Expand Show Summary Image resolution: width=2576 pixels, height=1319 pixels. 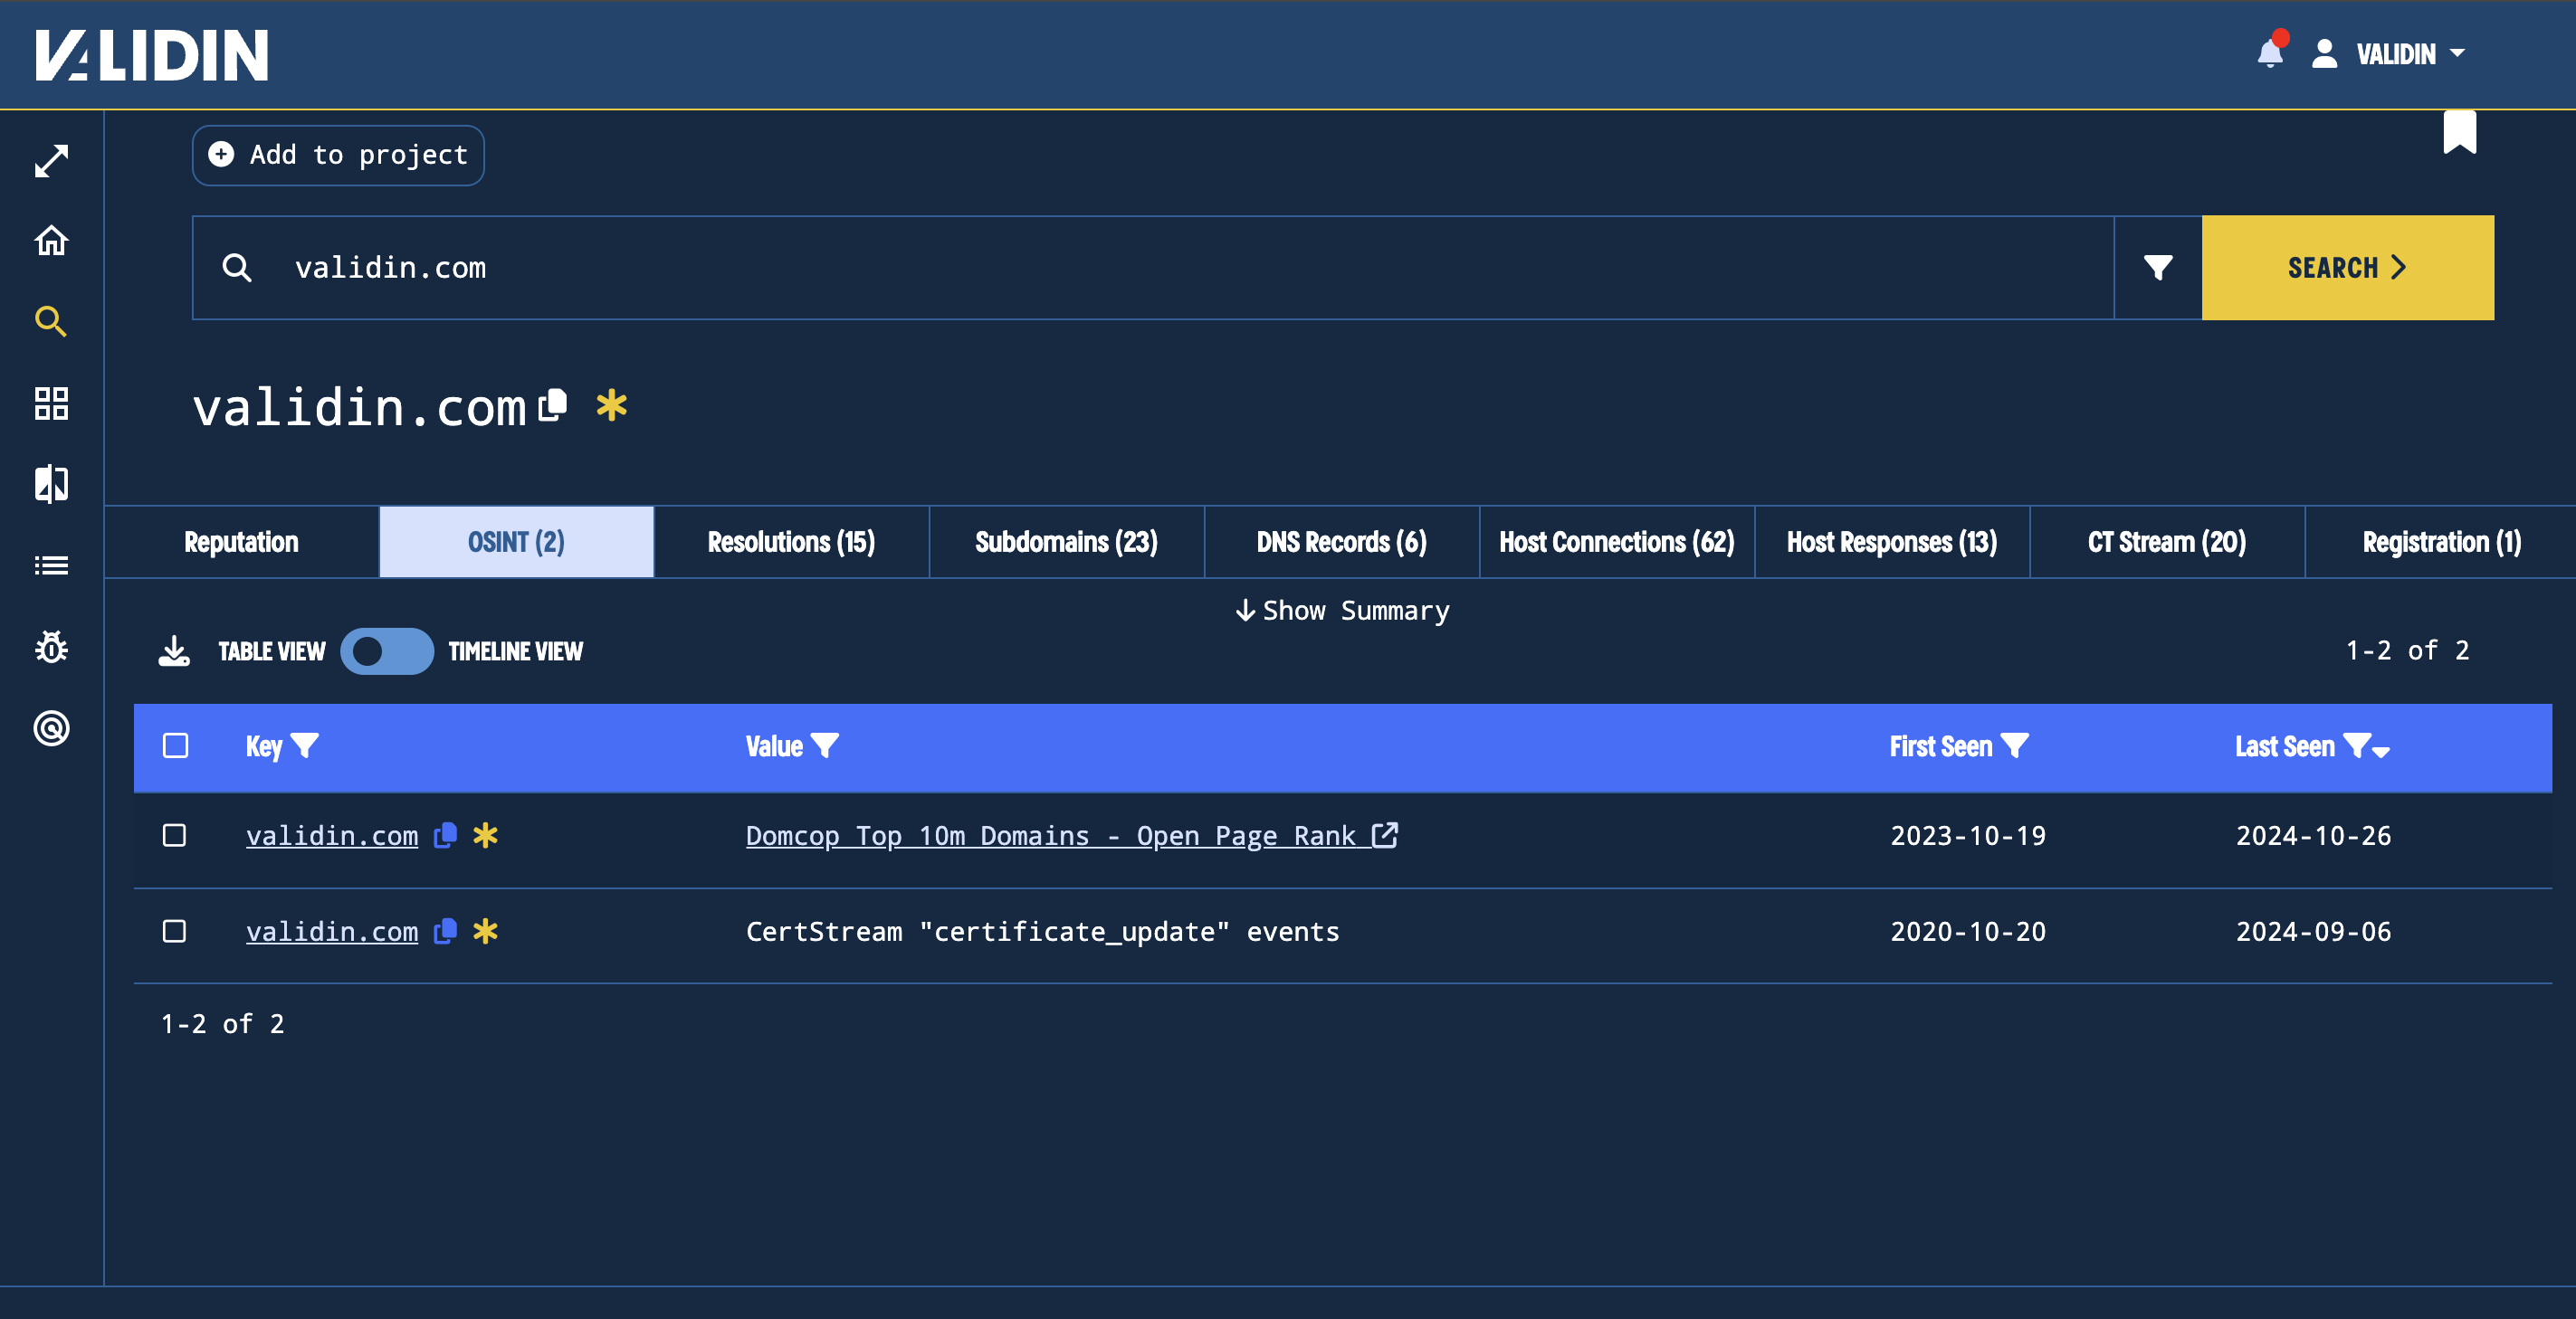1342,611
